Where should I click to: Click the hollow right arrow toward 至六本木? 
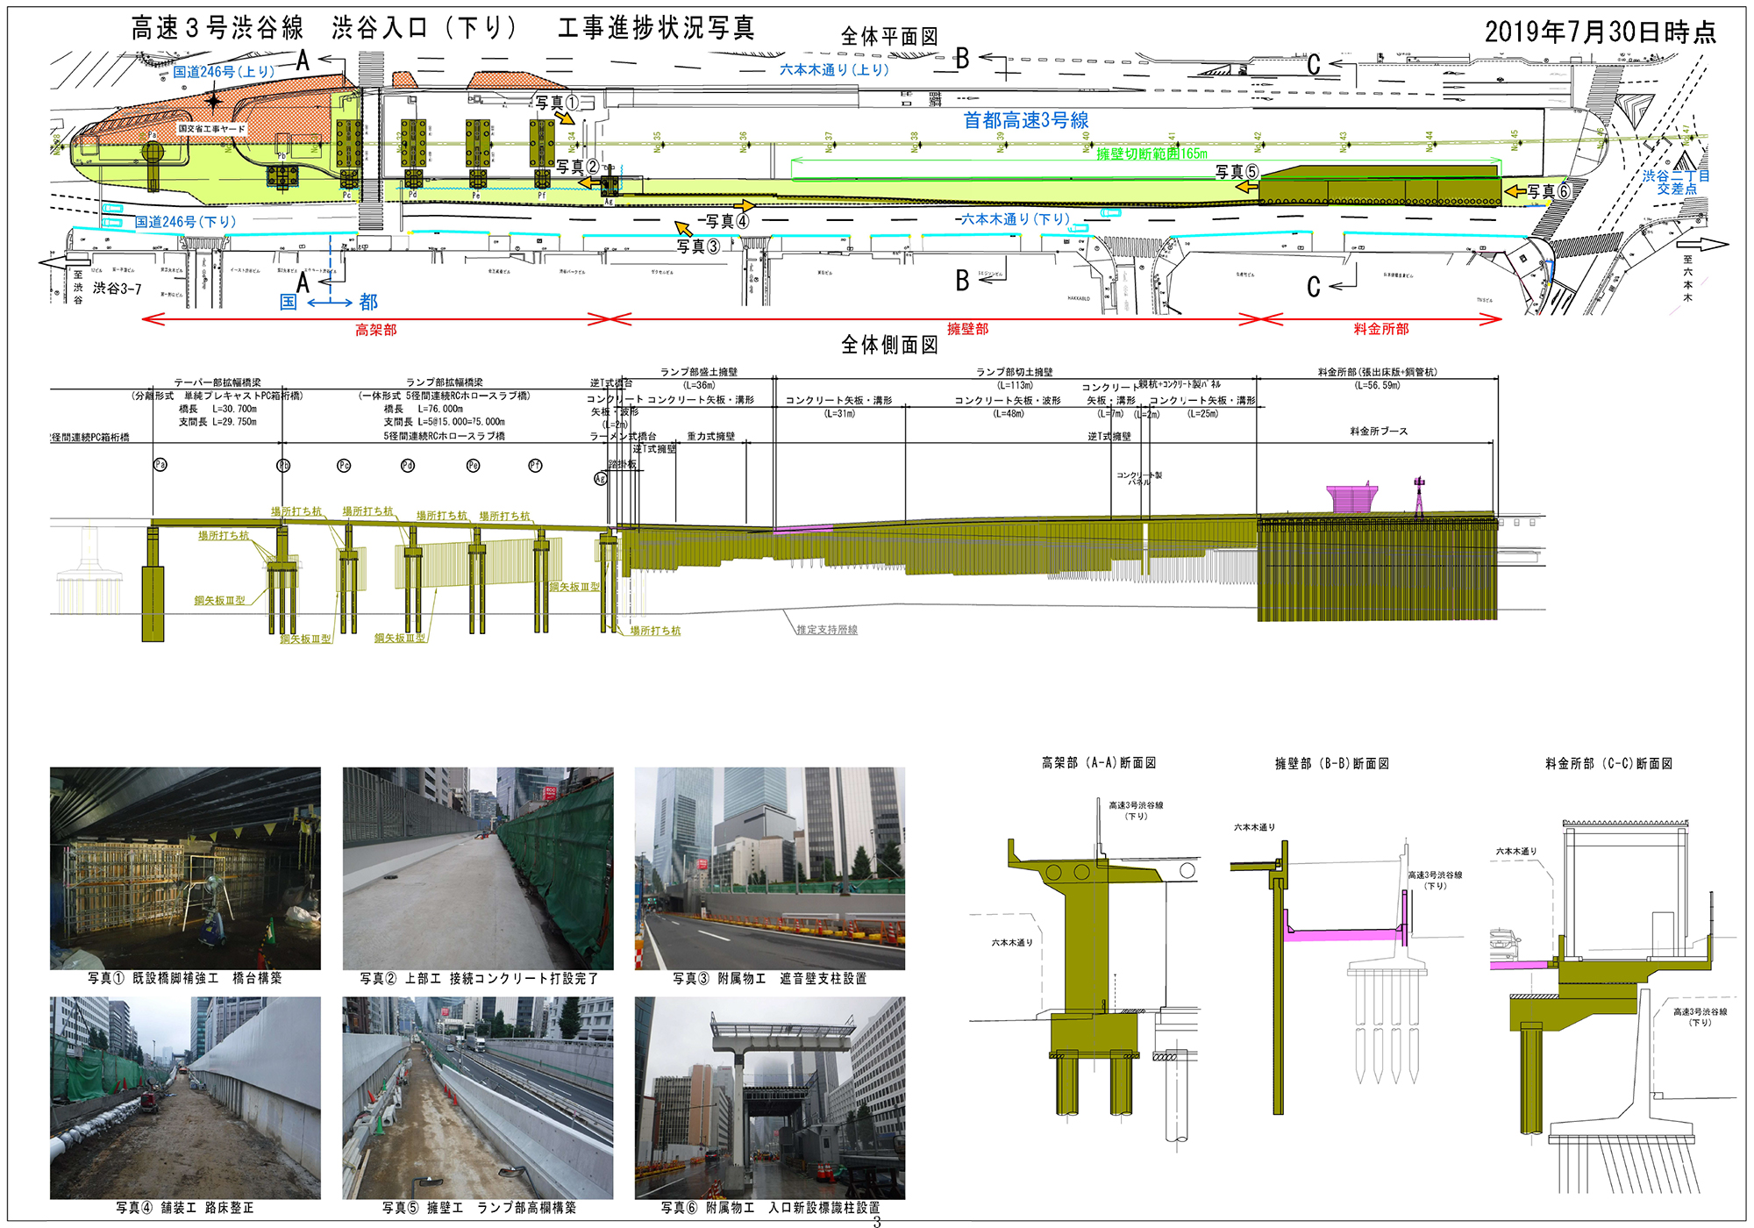coord(1702,245)
